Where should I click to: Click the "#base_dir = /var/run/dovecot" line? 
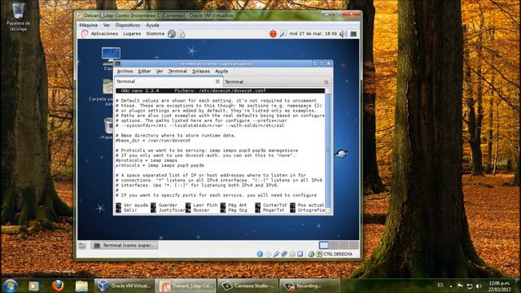click(x=153, y=141)
